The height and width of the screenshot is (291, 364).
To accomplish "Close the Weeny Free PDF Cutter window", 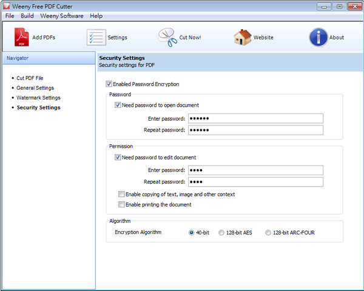I will [x=355, y=7].
